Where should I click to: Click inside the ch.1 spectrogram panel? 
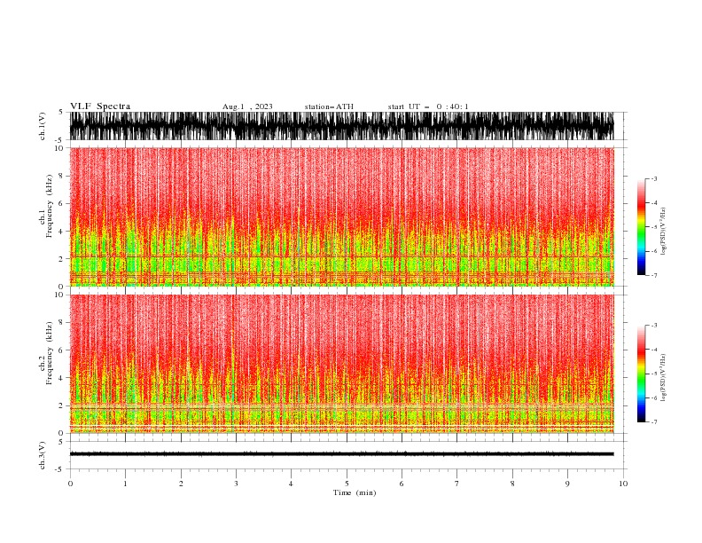click(x=341, y=216)
